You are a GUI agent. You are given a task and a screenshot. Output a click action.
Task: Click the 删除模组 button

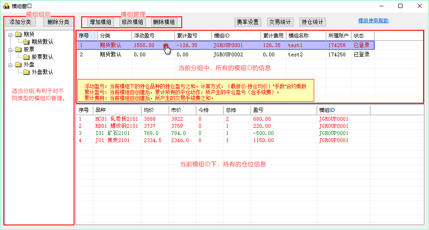click(164, 22)
